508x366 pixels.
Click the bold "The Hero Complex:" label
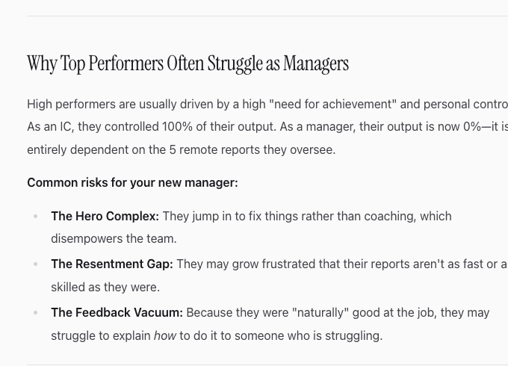tap(105, 217)
